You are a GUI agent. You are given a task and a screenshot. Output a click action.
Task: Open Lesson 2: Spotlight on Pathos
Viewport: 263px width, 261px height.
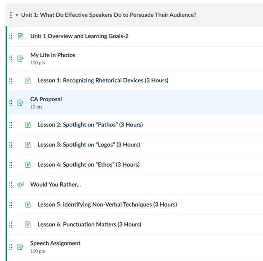point(90,125)
